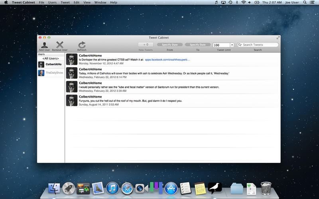The width and height of the screenshot is (319, 199).
Task: Select the Funyuns tweet text
Action: pyautogui.click(x=130, y=101)
